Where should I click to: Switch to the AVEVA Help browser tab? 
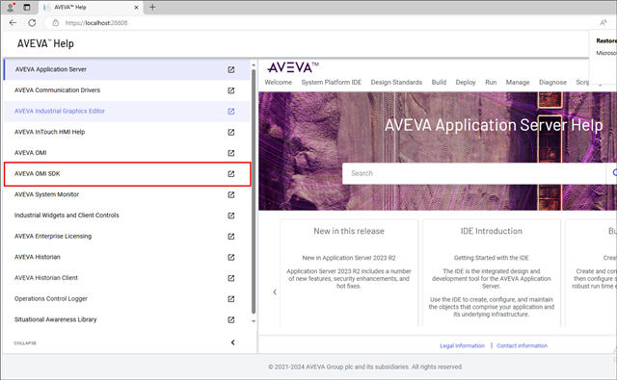[90, 7]
